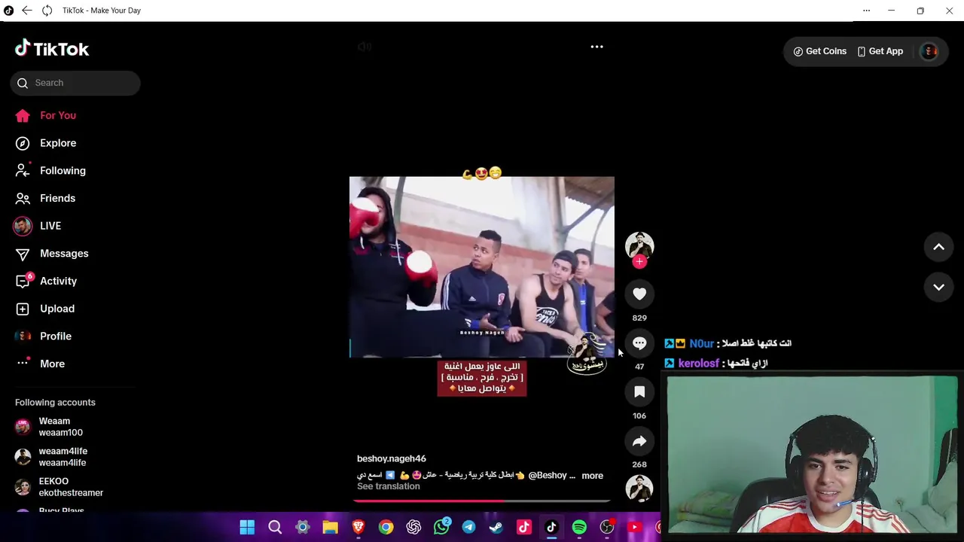Expand the More menu in sidebar
This screenshot has width=964, height=542.
click(52, 364)
